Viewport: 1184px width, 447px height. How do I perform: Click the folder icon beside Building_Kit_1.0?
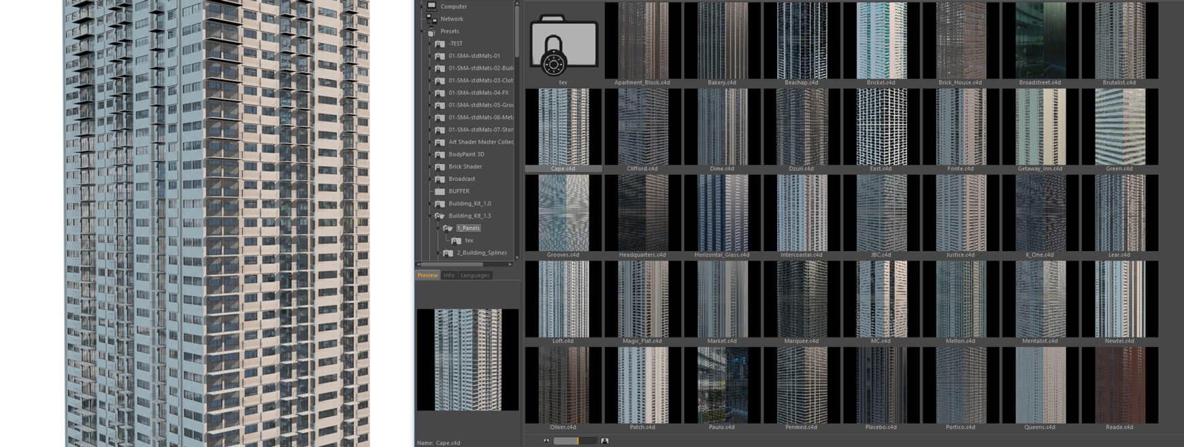440,203
